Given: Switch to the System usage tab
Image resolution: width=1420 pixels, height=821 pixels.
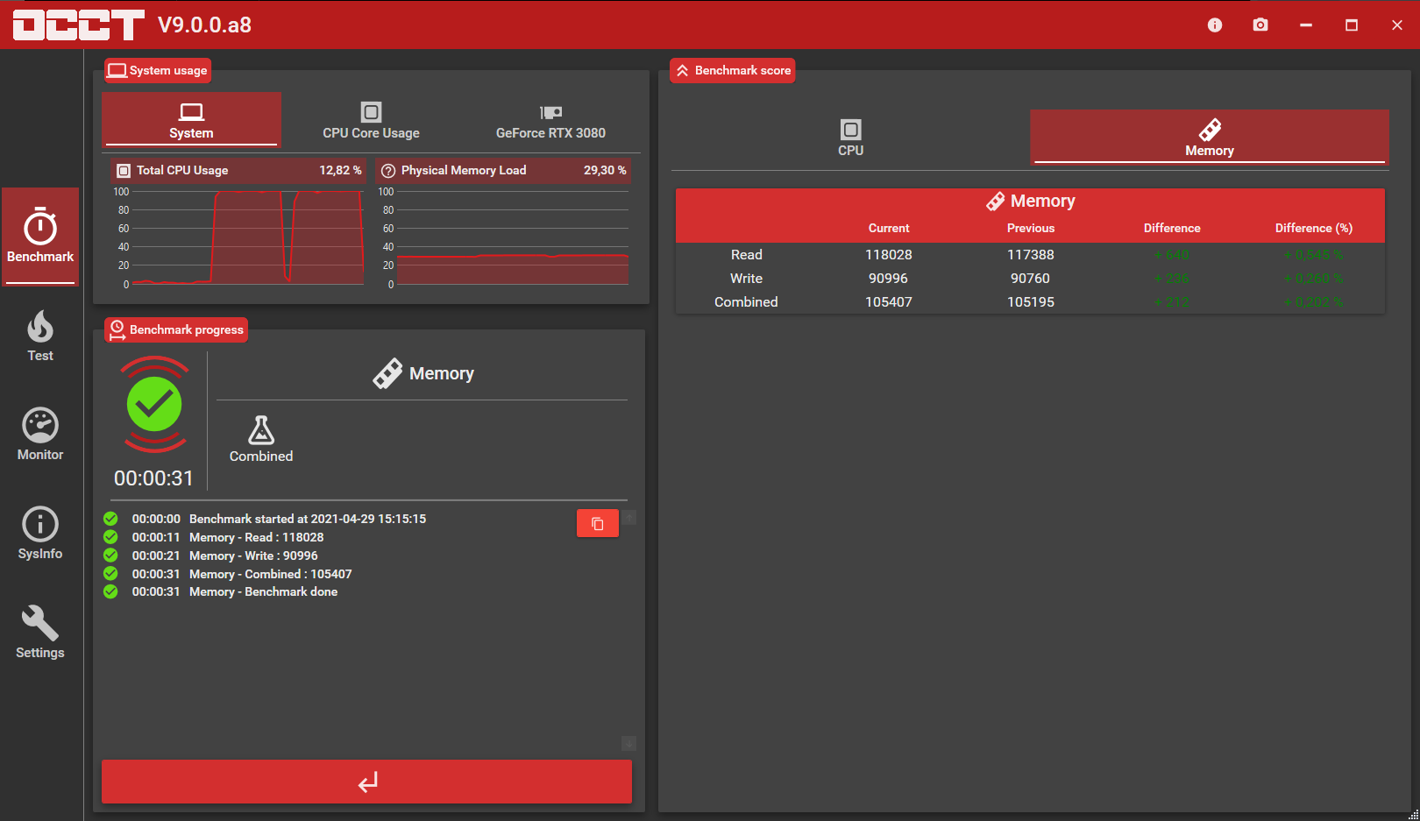Looking at the screenshot, I should pyautogui.click(x=191, y=120).
